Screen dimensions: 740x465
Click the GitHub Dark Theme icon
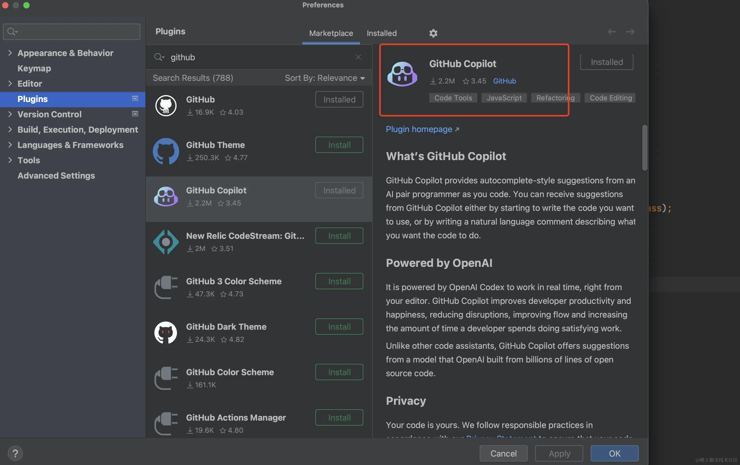[x=166, y=333]
